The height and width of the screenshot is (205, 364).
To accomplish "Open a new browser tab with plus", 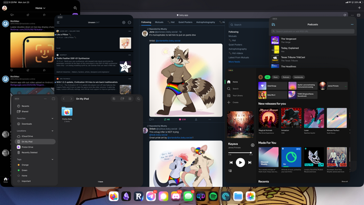I will pos(359,7).
